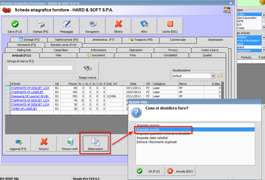The image size is (265, 180).
Task: Select the Destinazioni tab
Action: [x=215, y=40]
